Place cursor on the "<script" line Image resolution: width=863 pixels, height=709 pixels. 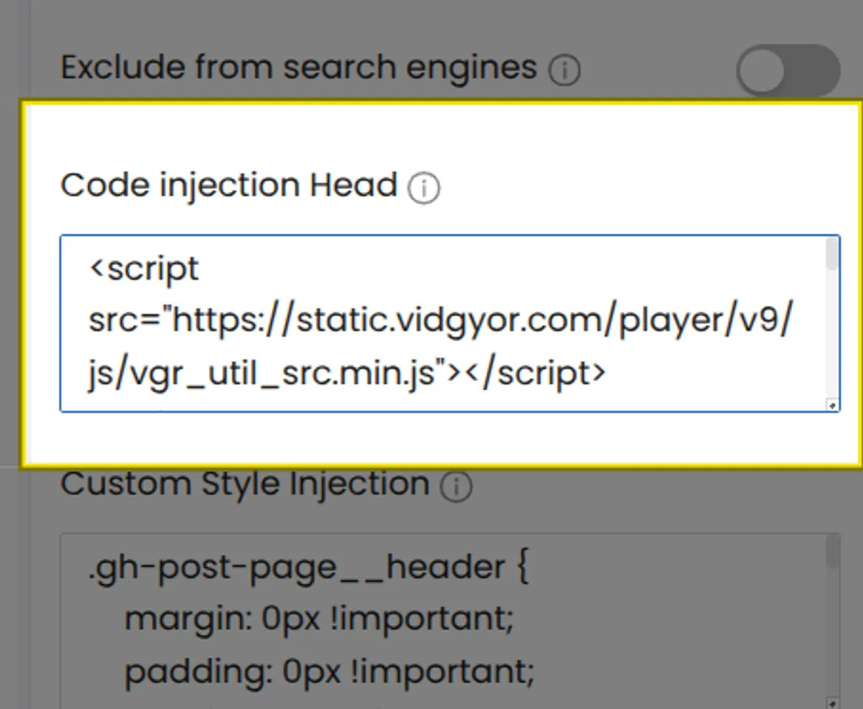145,269
